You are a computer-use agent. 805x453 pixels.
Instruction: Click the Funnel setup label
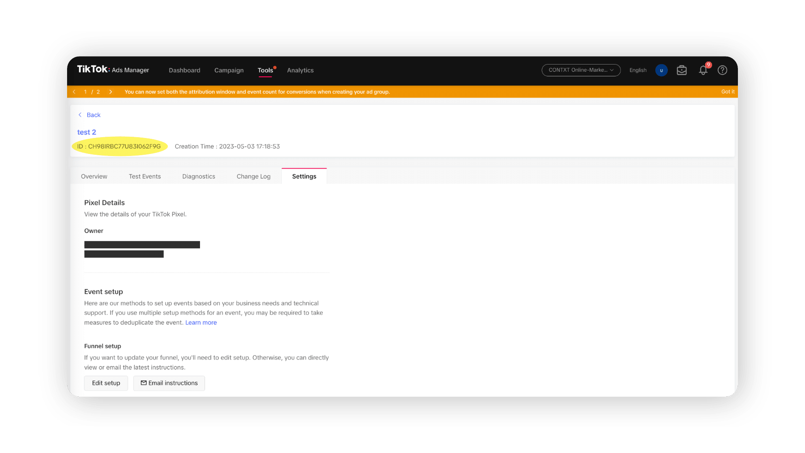coord(103,346)
